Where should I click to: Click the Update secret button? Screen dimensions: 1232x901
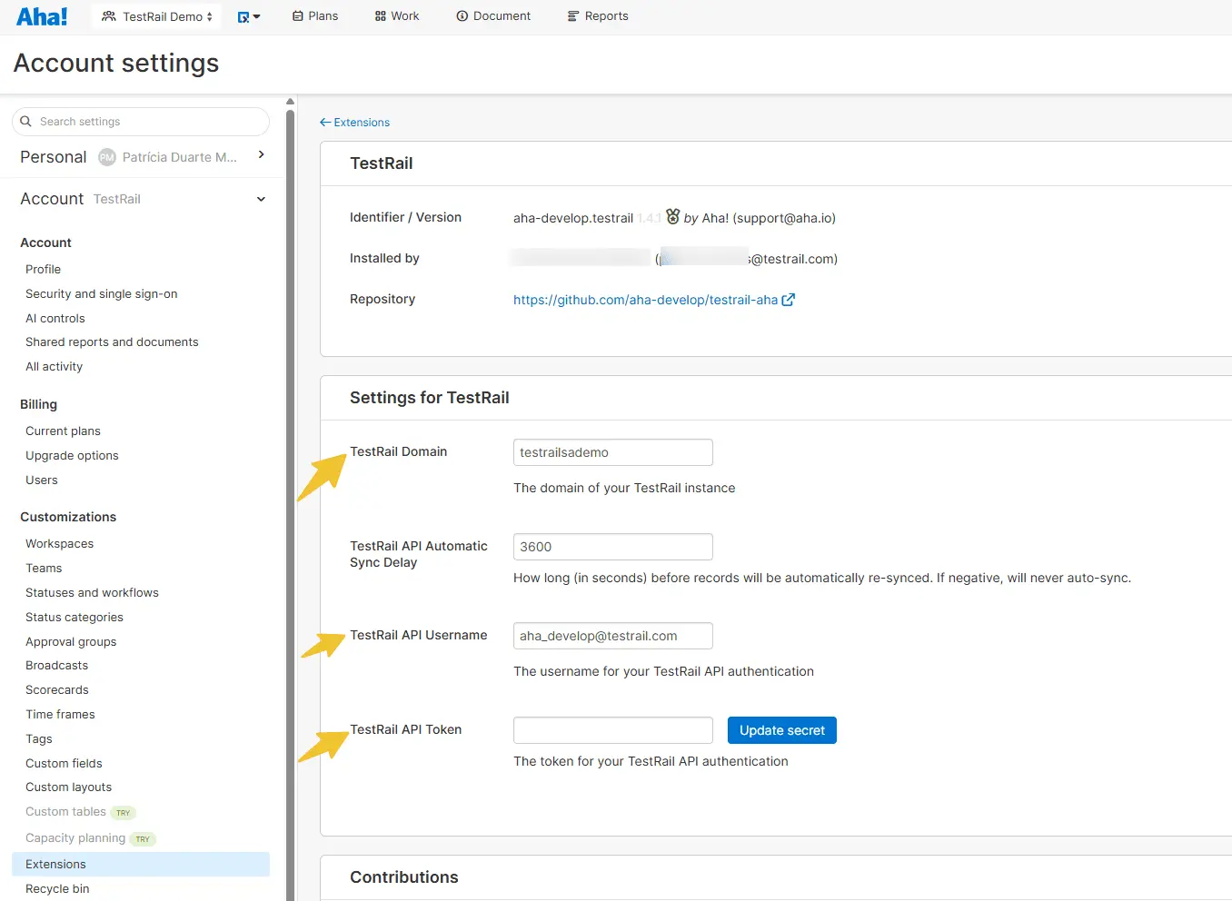tap(782, 730)
